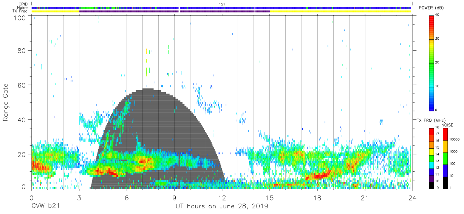Click the CPID row label
Viewport: 464px width, 214px height.
[23, 4]
